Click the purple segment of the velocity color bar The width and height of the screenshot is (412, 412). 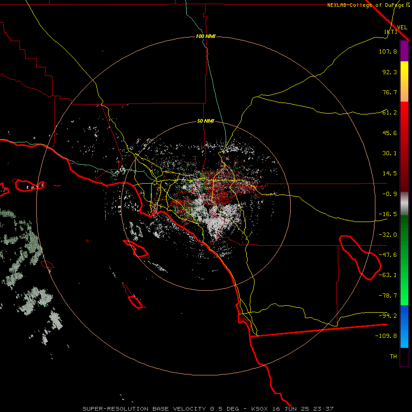pyautogui.click(x=404, y=51)
